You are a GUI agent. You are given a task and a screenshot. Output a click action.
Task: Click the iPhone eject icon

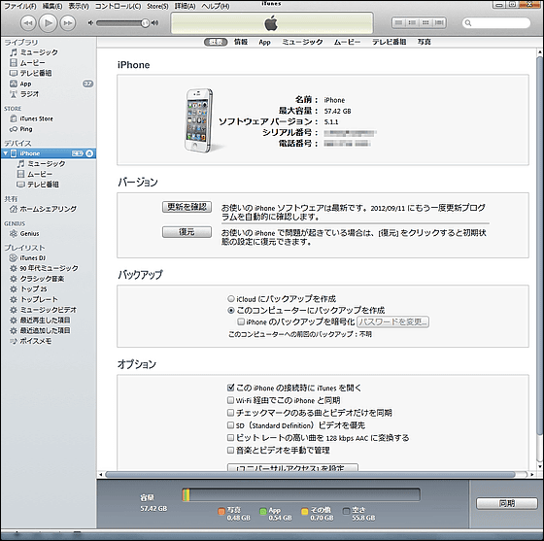point(89,153)
